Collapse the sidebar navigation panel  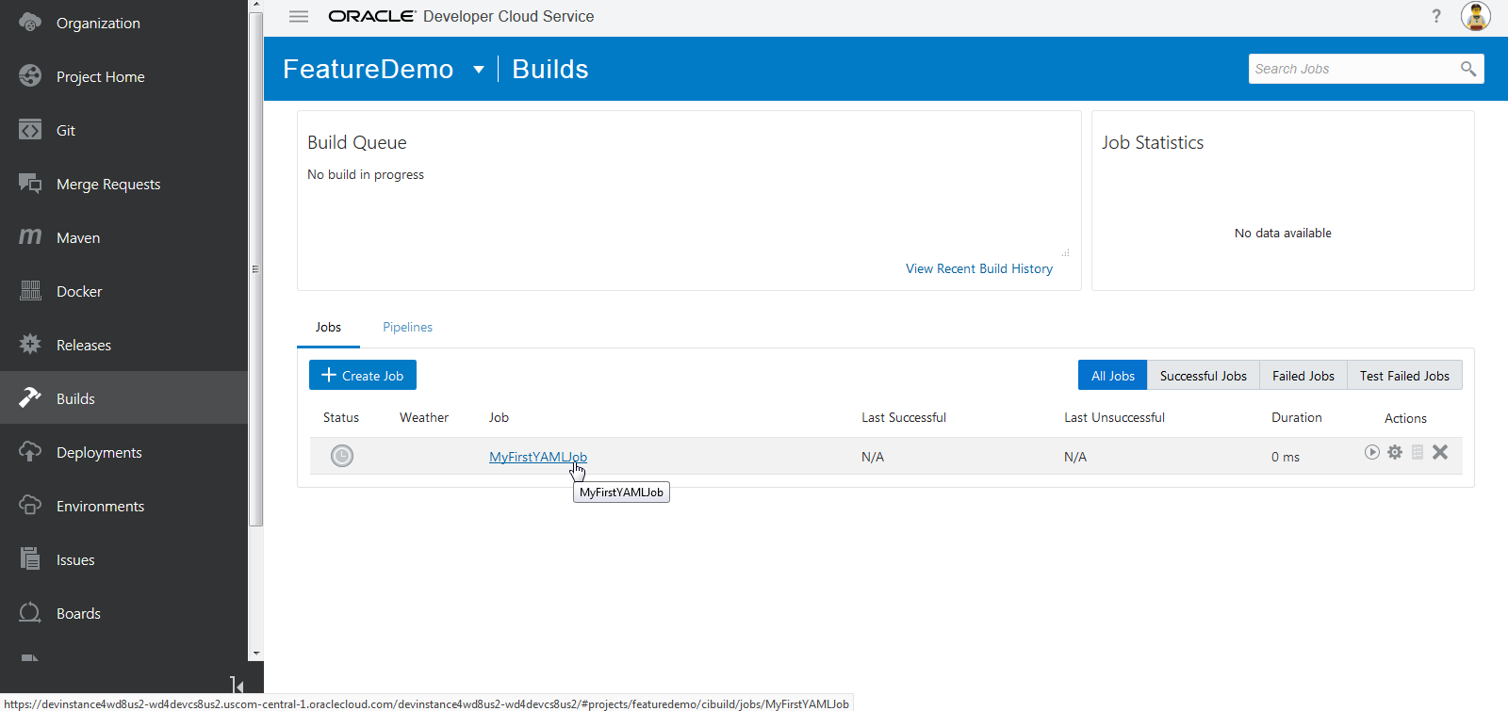(x=237, y=686)
